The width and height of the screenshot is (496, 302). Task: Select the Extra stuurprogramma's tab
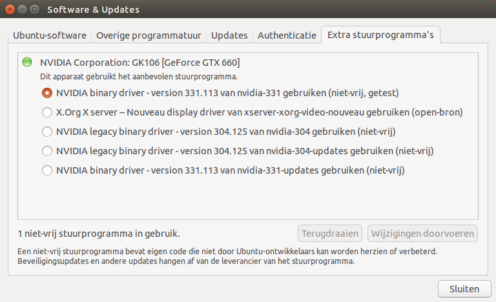pos(380,35)
